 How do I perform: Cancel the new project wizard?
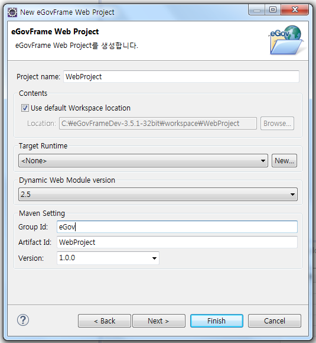pos(275,321)
